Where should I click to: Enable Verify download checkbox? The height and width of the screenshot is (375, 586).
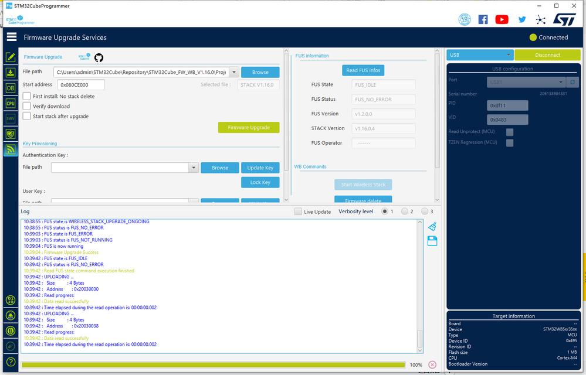(26, 106)
